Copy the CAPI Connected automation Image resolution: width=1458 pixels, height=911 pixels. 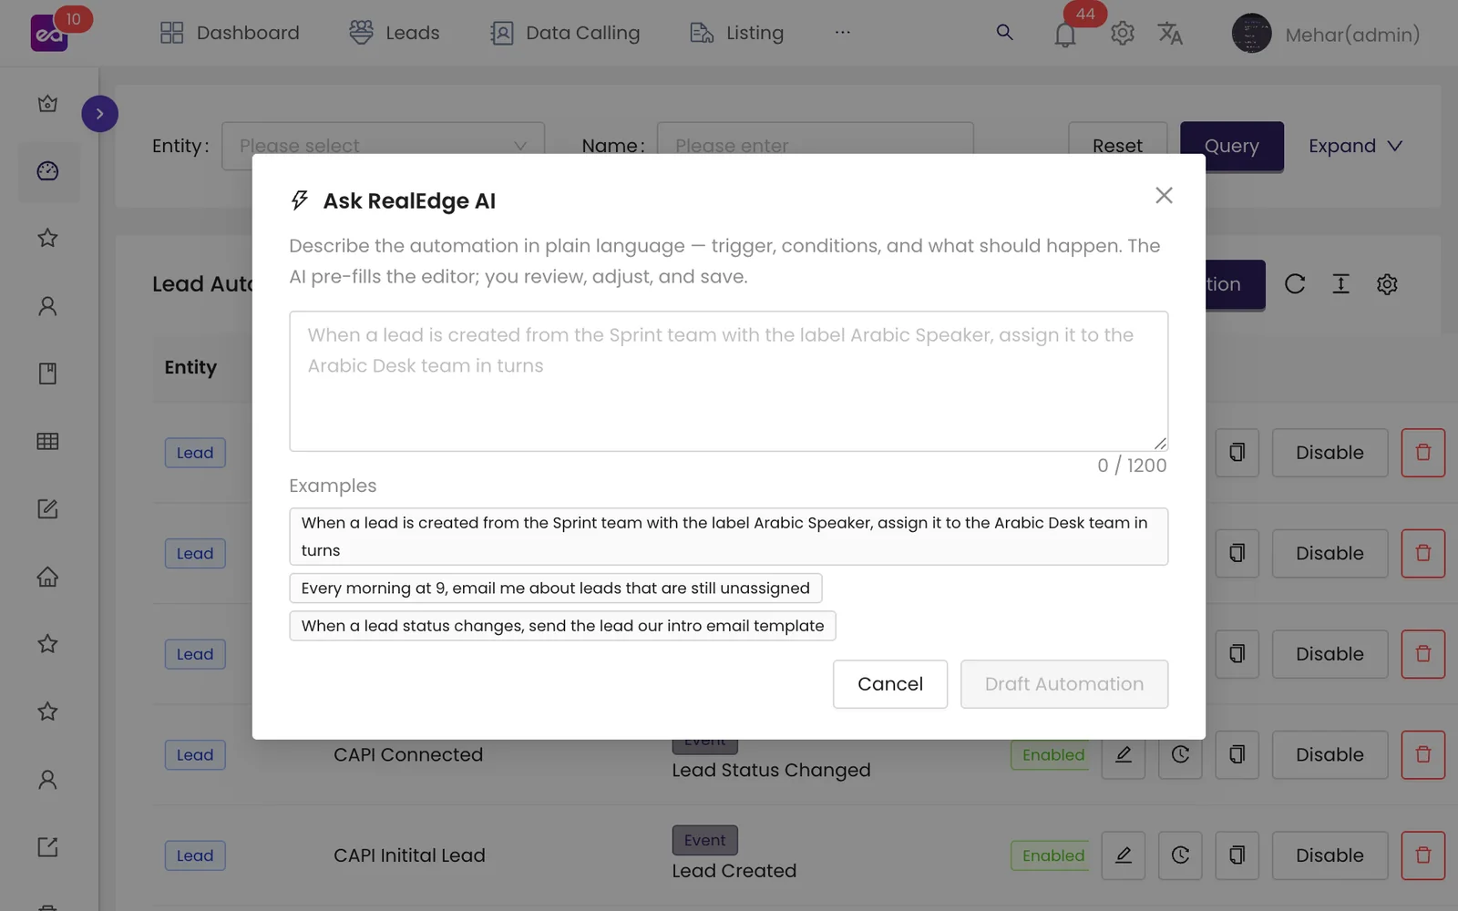tap(1237, 754)
